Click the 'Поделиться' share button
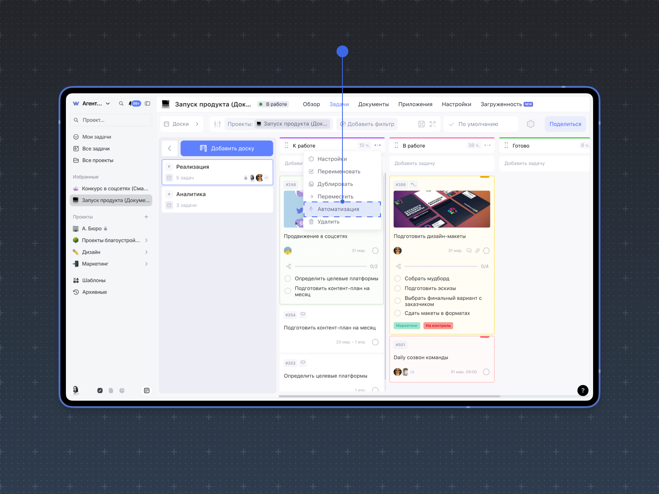This screenshot has height=494, width=659. pyautogui.click(x=565, y=124)
